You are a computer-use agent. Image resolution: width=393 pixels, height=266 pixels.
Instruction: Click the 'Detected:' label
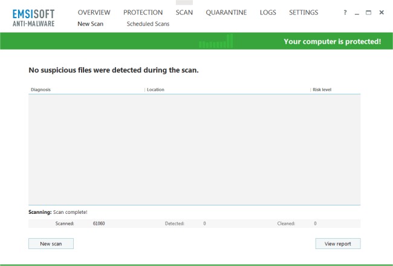point(175,224)
